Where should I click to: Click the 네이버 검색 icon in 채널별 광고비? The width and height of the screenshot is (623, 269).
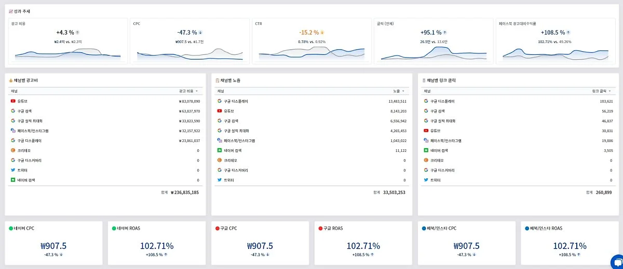13,180
